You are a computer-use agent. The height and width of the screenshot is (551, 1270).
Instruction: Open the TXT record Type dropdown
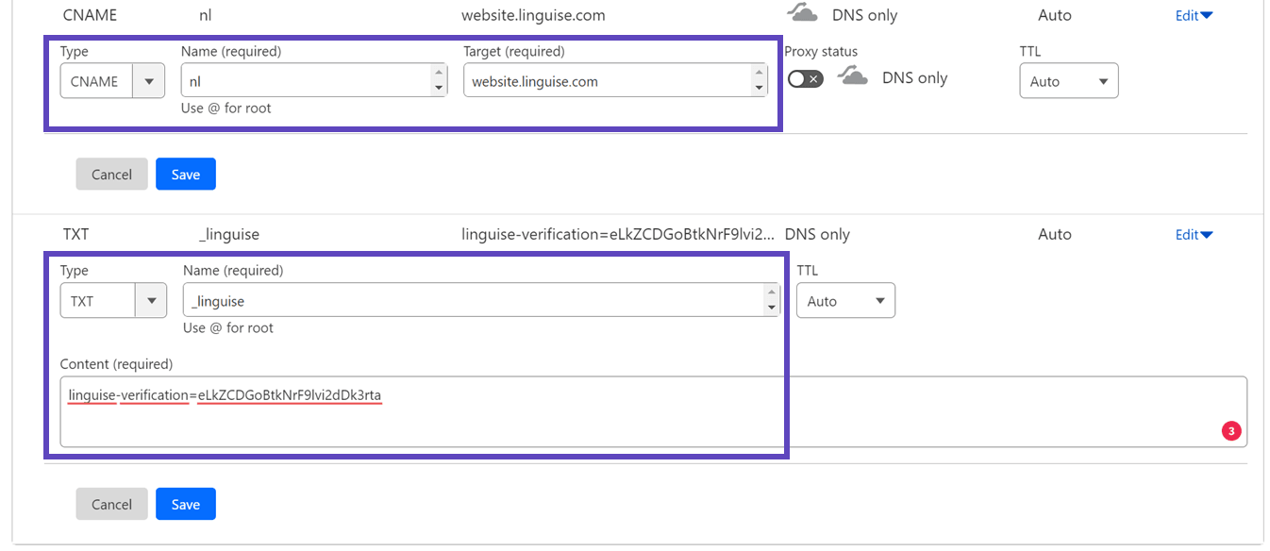(113, 301)
